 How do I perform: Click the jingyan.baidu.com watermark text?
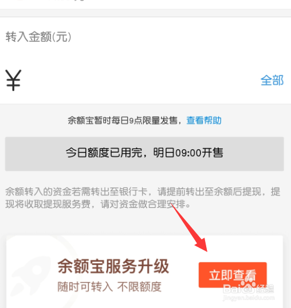pos(249,298)
